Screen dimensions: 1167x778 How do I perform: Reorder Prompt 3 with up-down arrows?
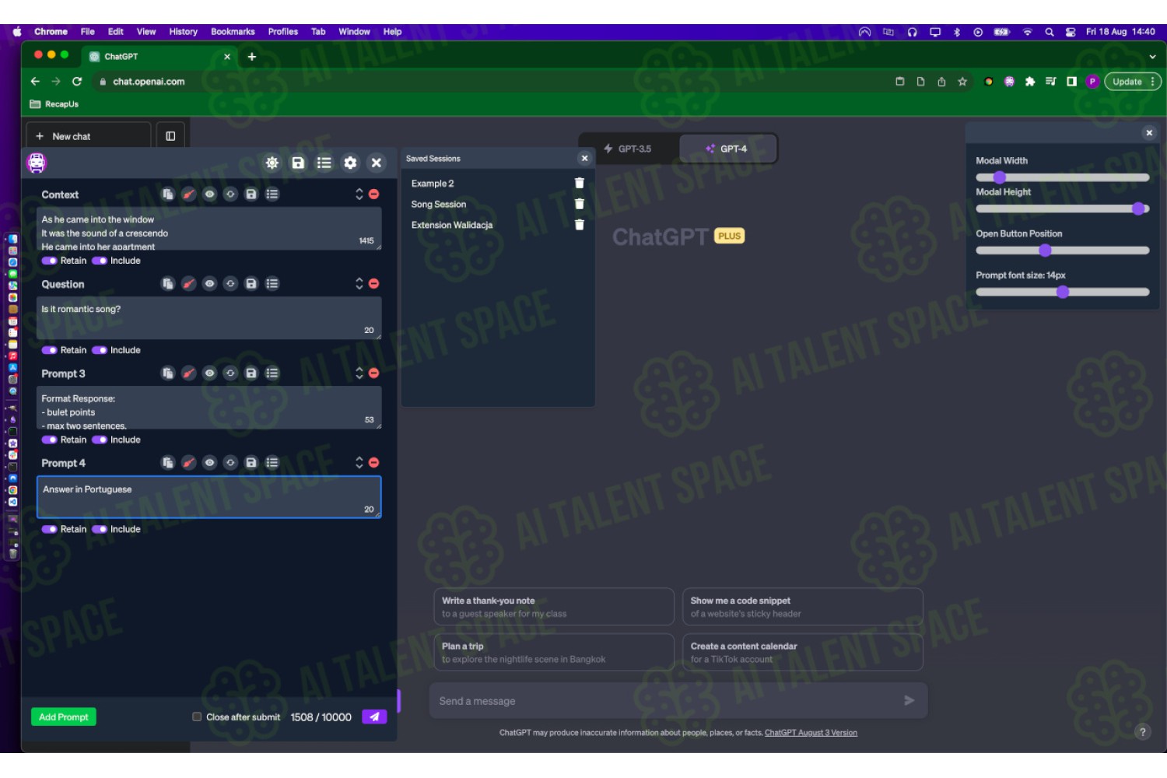tap(359, 373)
